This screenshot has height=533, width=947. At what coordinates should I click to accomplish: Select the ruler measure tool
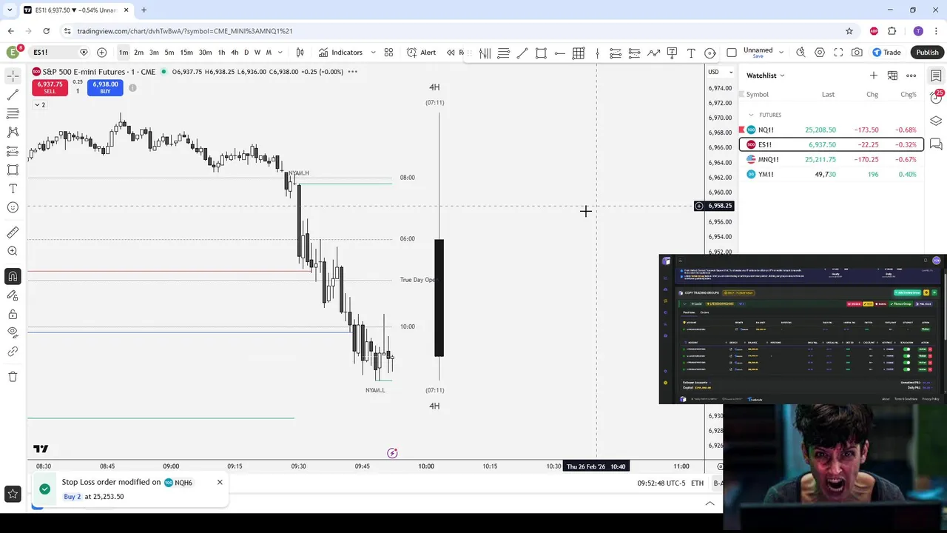coord(13,232)
